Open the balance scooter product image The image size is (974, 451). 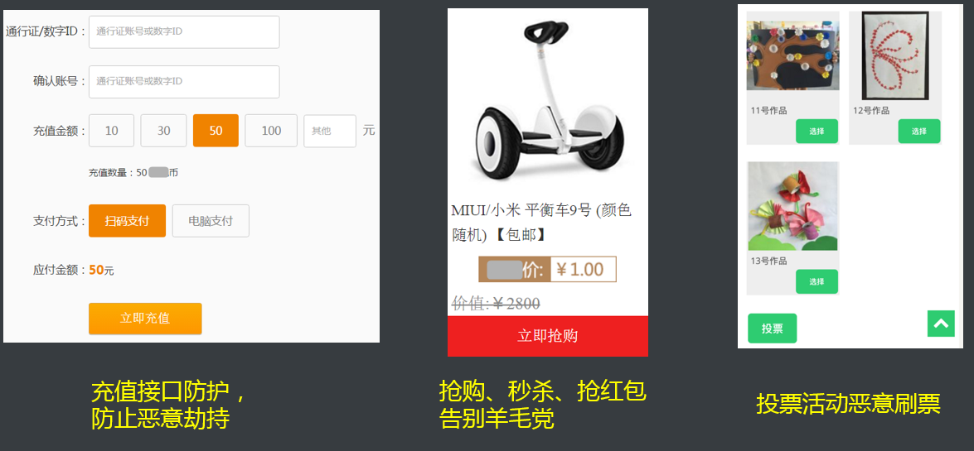[548, 103]
